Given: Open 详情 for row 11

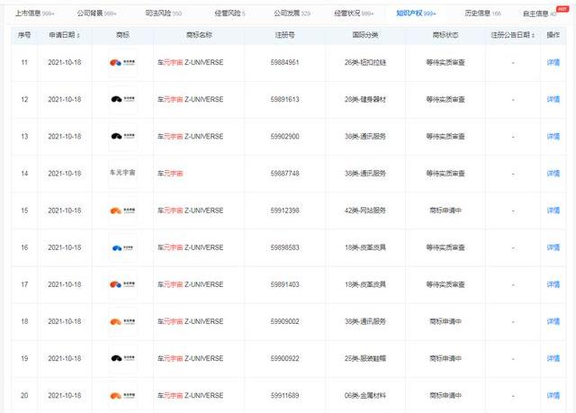Looking at the screenshot, I should click(553, 62).
